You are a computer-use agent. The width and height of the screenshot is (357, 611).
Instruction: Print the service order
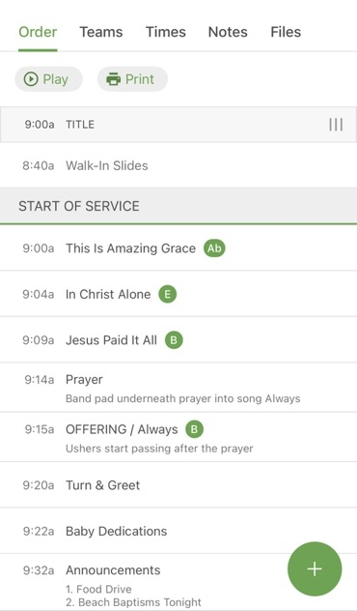pyautogui.click(x=132, y=79)
